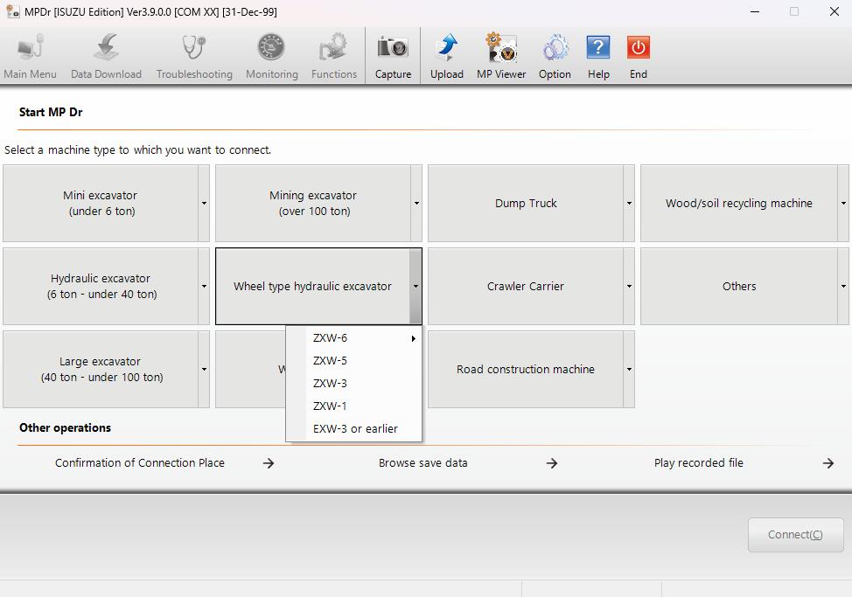Click the MPDr app icon in title bar

12,10
